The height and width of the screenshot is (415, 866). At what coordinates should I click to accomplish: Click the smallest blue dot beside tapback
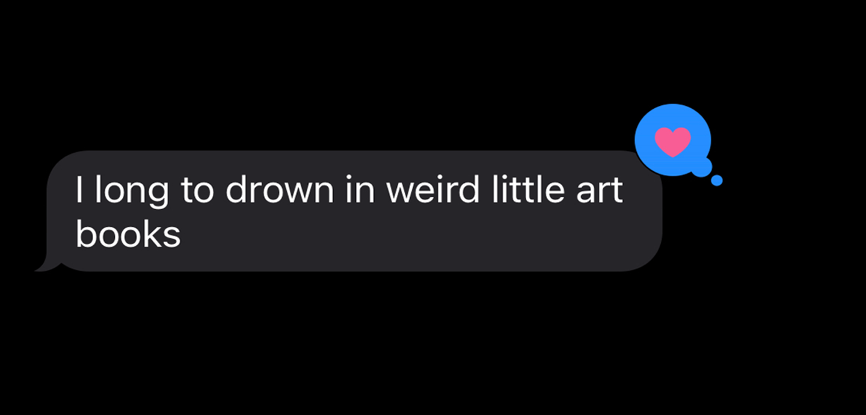(x=716, y=180)
